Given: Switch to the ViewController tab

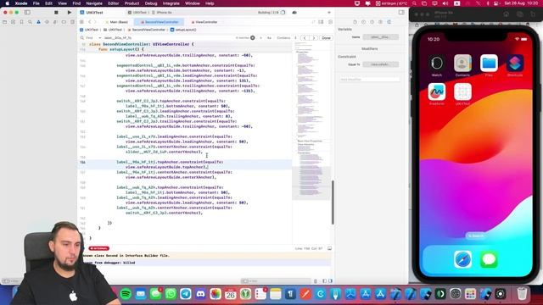Looking at the screenshot, I should pos(204,22).
